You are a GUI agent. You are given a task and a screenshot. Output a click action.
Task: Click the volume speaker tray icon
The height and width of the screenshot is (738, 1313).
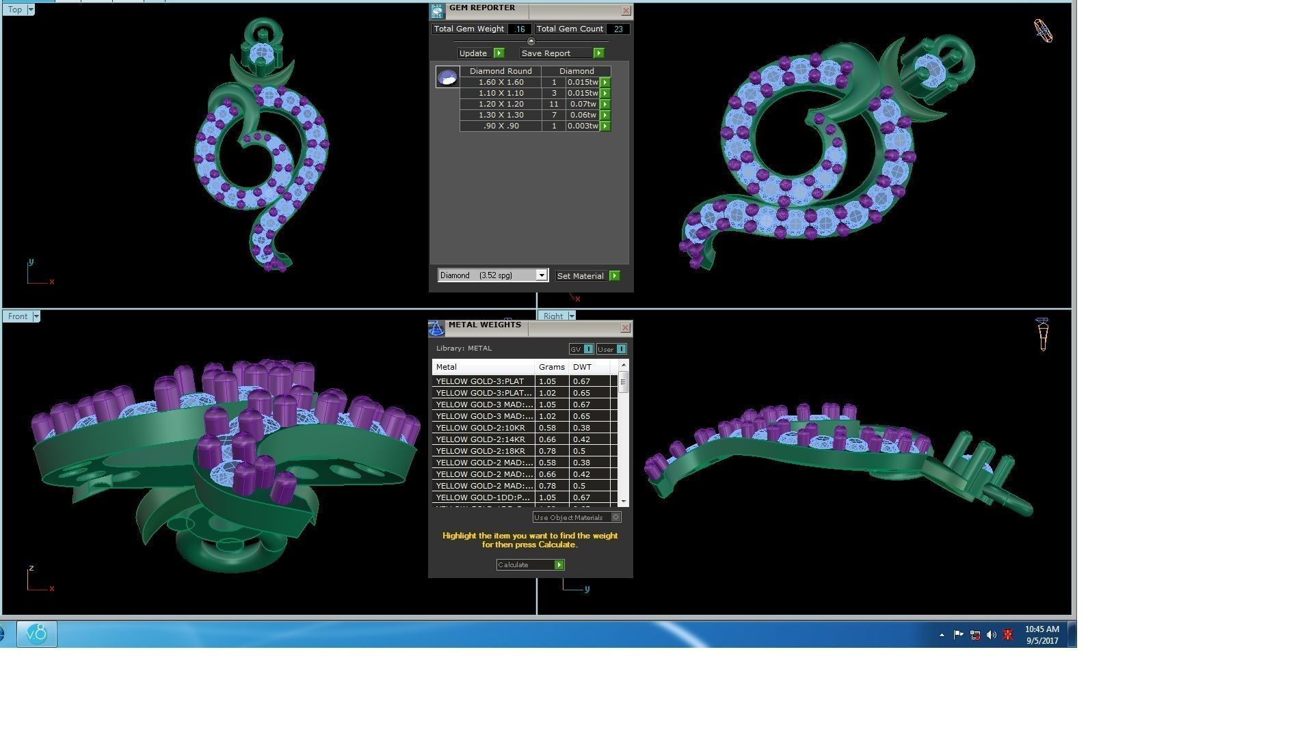[991, 635]
